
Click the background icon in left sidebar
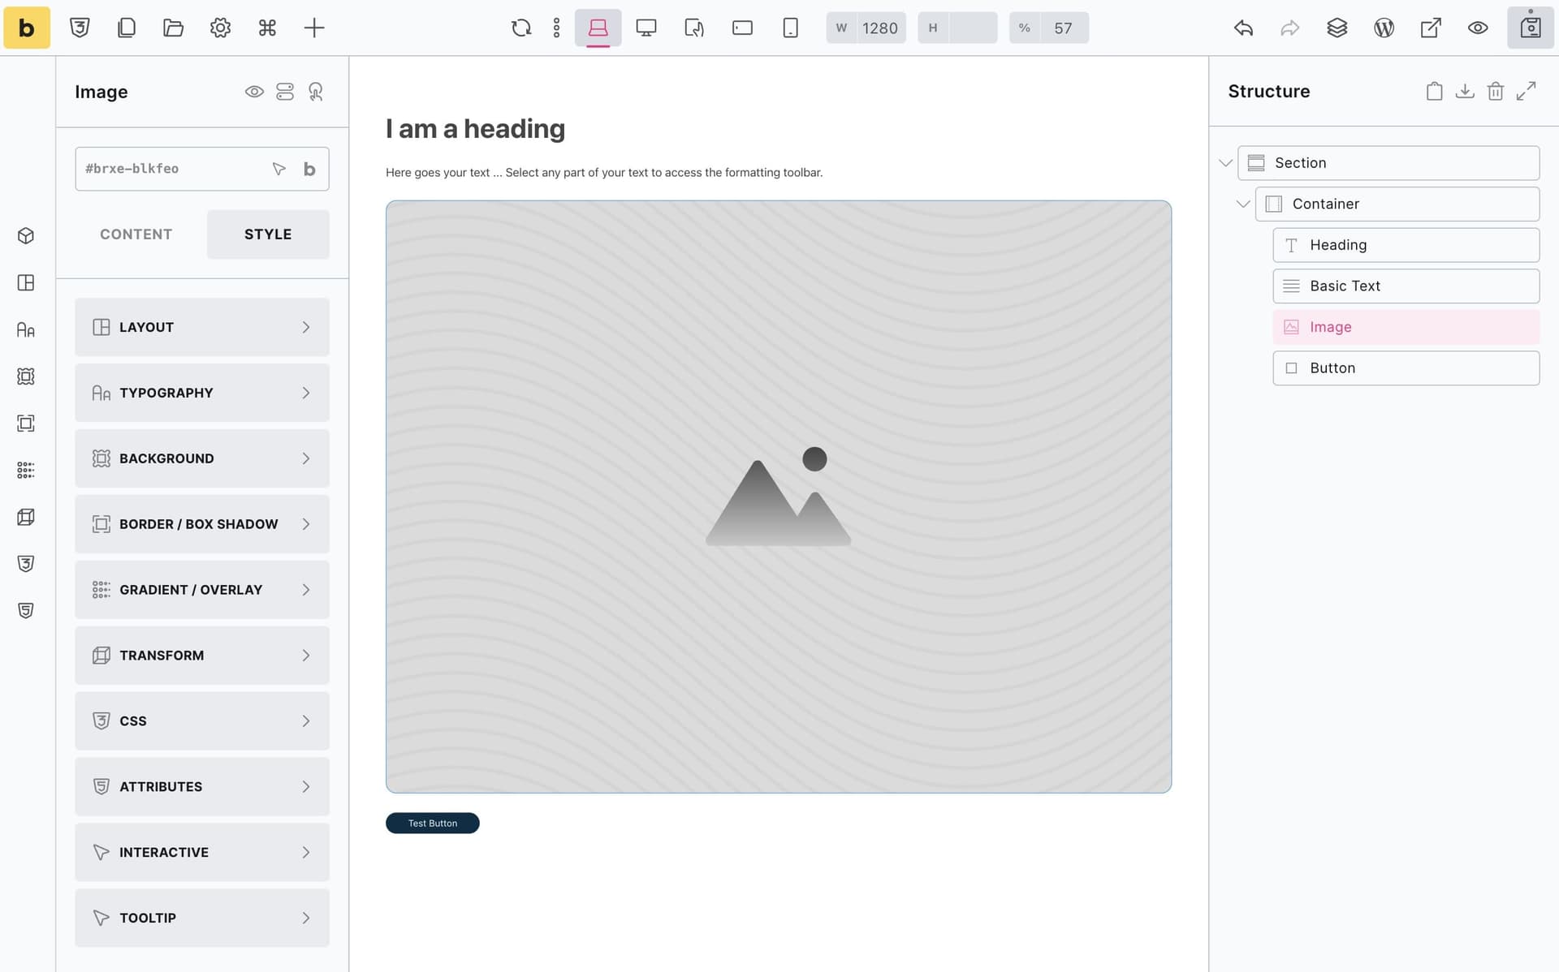click(x=26, y=376)
